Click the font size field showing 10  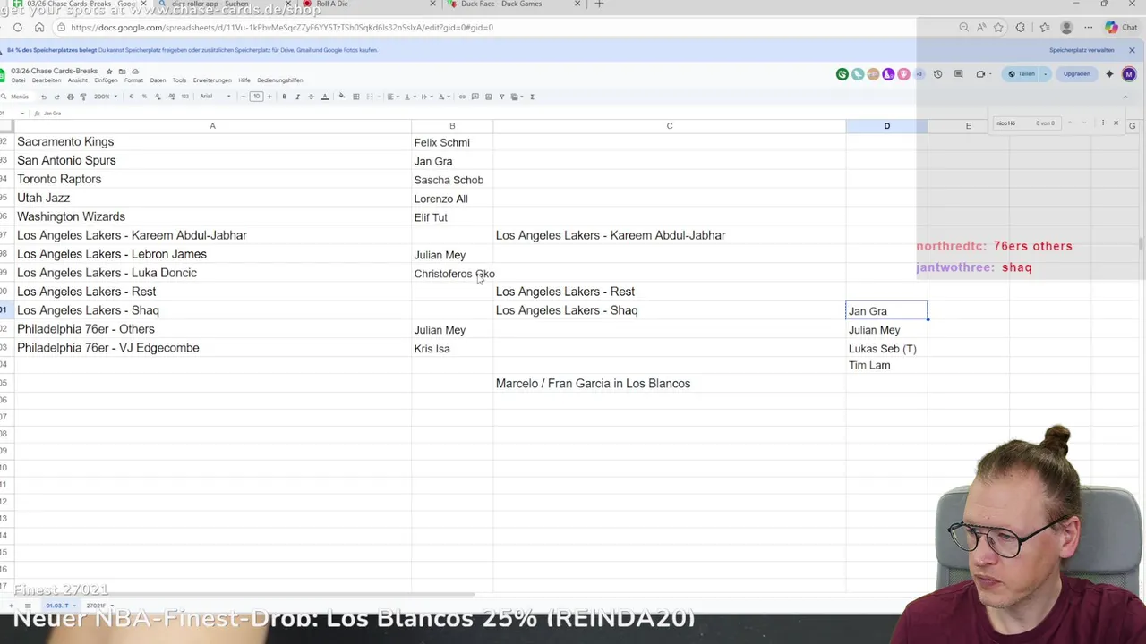click(x=256, y=97)
